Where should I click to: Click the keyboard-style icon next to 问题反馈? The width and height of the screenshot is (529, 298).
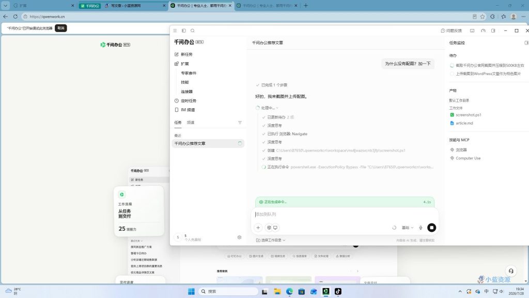tap(472, 31)
